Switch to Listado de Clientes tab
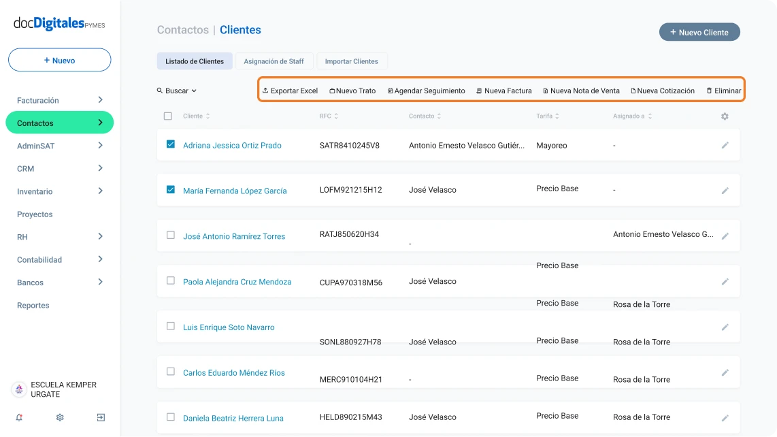The height and width of the screenshot is (437, 777). (195, 61)
